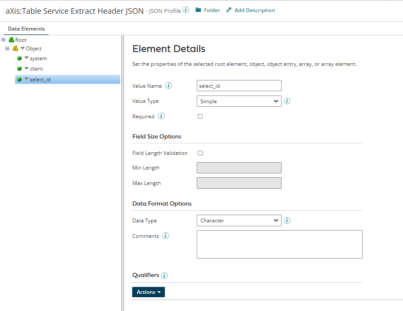The width and height of the screenshot is (403, 311).
Task: Click the info icon beside Qualifiers heading
Action: pos(164,275)
